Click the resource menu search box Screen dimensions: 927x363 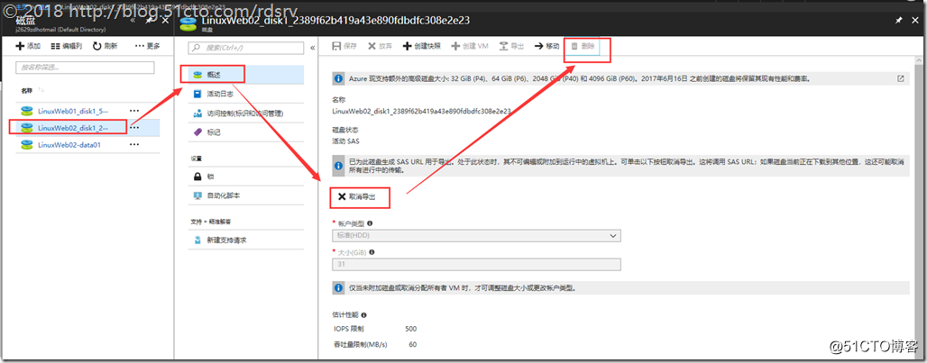pyautogui.click(x=245, y=48)
